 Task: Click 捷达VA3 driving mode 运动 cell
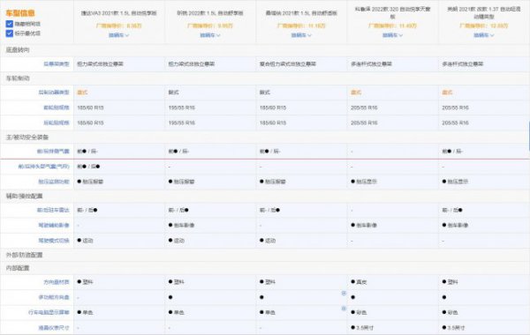(85, 240)
